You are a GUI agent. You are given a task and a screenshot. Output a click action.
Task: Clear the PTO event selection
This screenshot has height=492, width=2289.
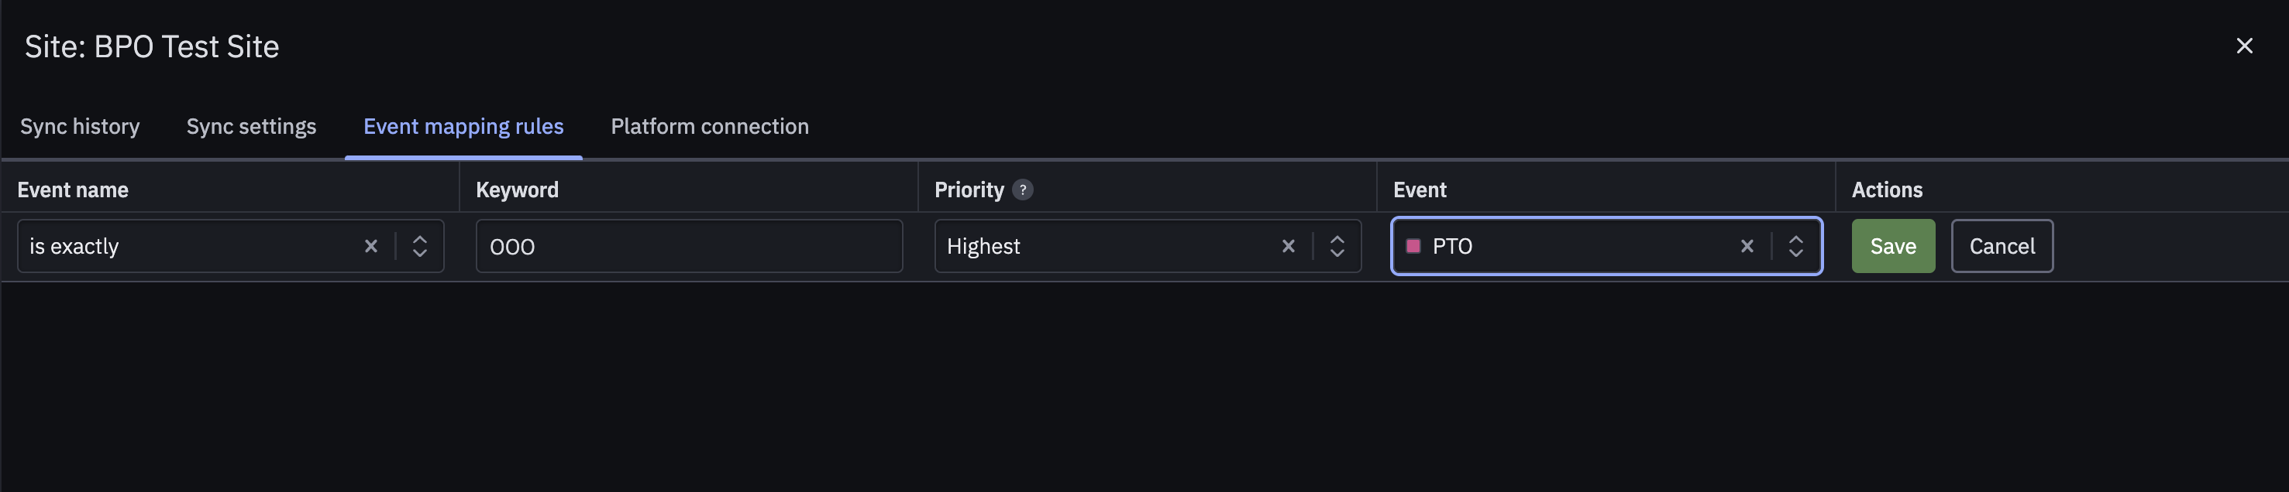[1747, 247]
